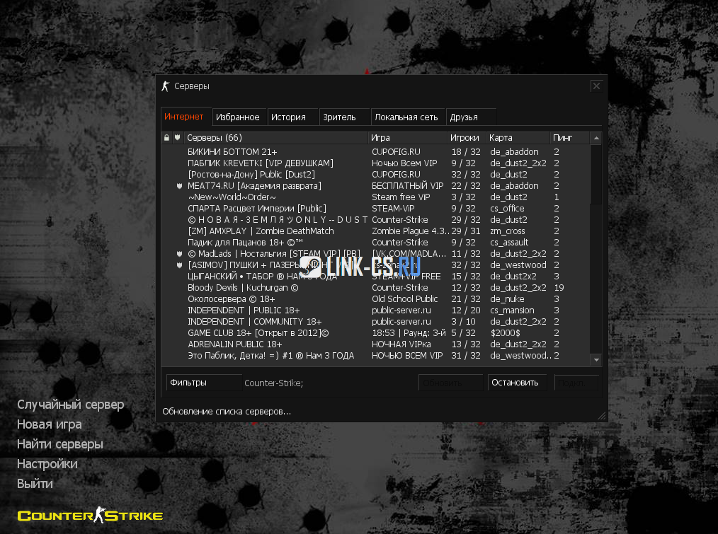
Task: Select server БИКИНИ БОТТОМ 21+
Action: pos(375,151)
